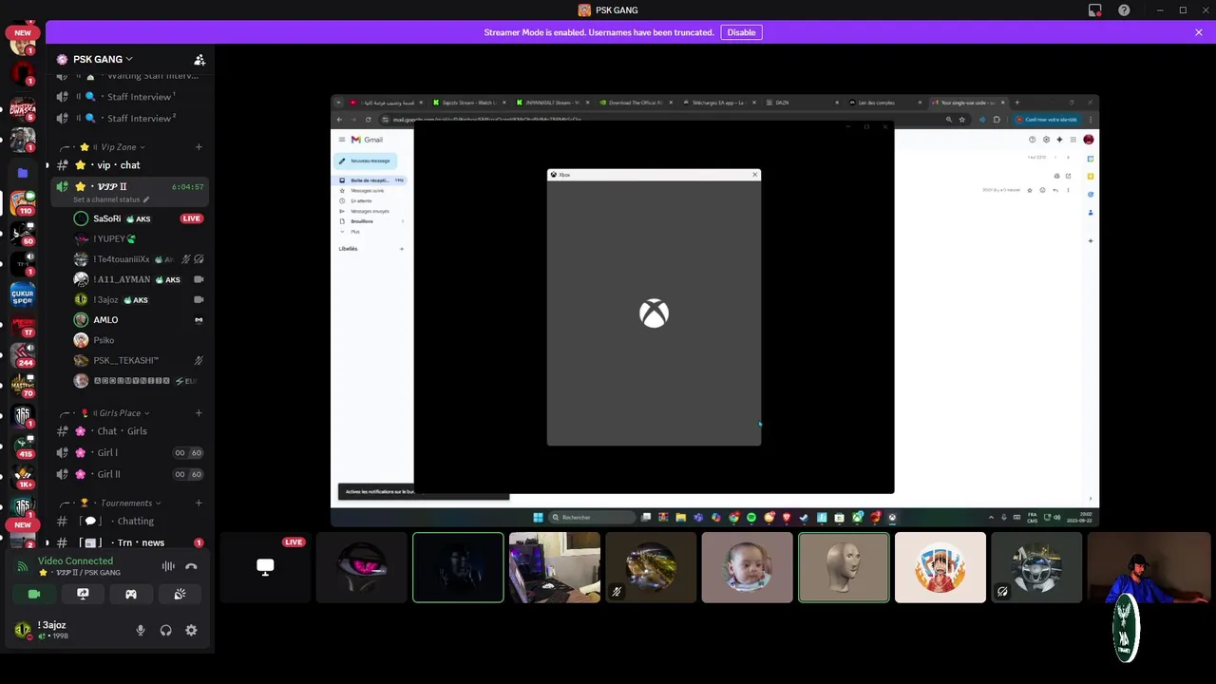Image resolution: width=1216 pixels, height=684 pixels.
Task: Open Brouillons folder in streamed Gmail
Action: 362,221
